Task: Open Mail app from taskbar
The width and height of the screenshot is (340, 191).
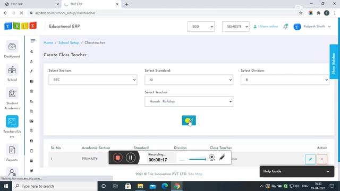Action: (x=152, y=186)
